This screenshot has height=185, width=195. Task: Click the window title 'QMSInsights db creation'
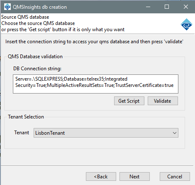click(40, 7)
